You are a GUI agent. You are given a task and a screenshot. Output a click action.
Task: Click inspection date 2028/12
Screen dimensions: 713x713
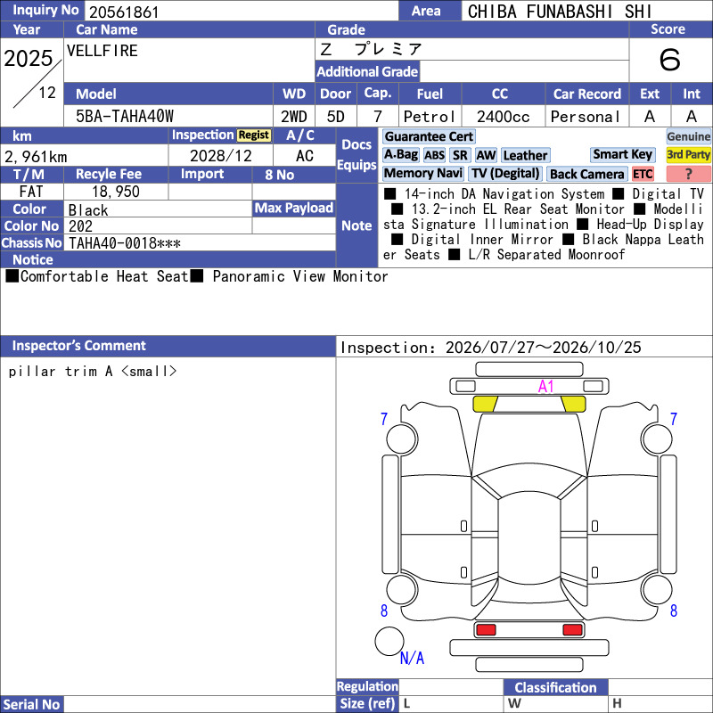coord(220,156)
